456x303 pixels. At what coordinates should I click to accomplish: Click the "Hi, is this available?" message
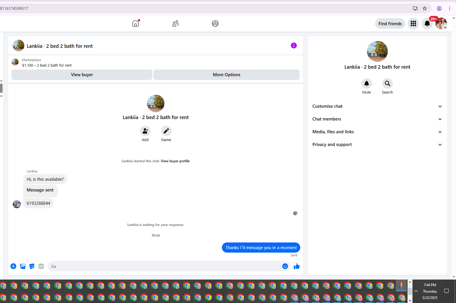45,179
